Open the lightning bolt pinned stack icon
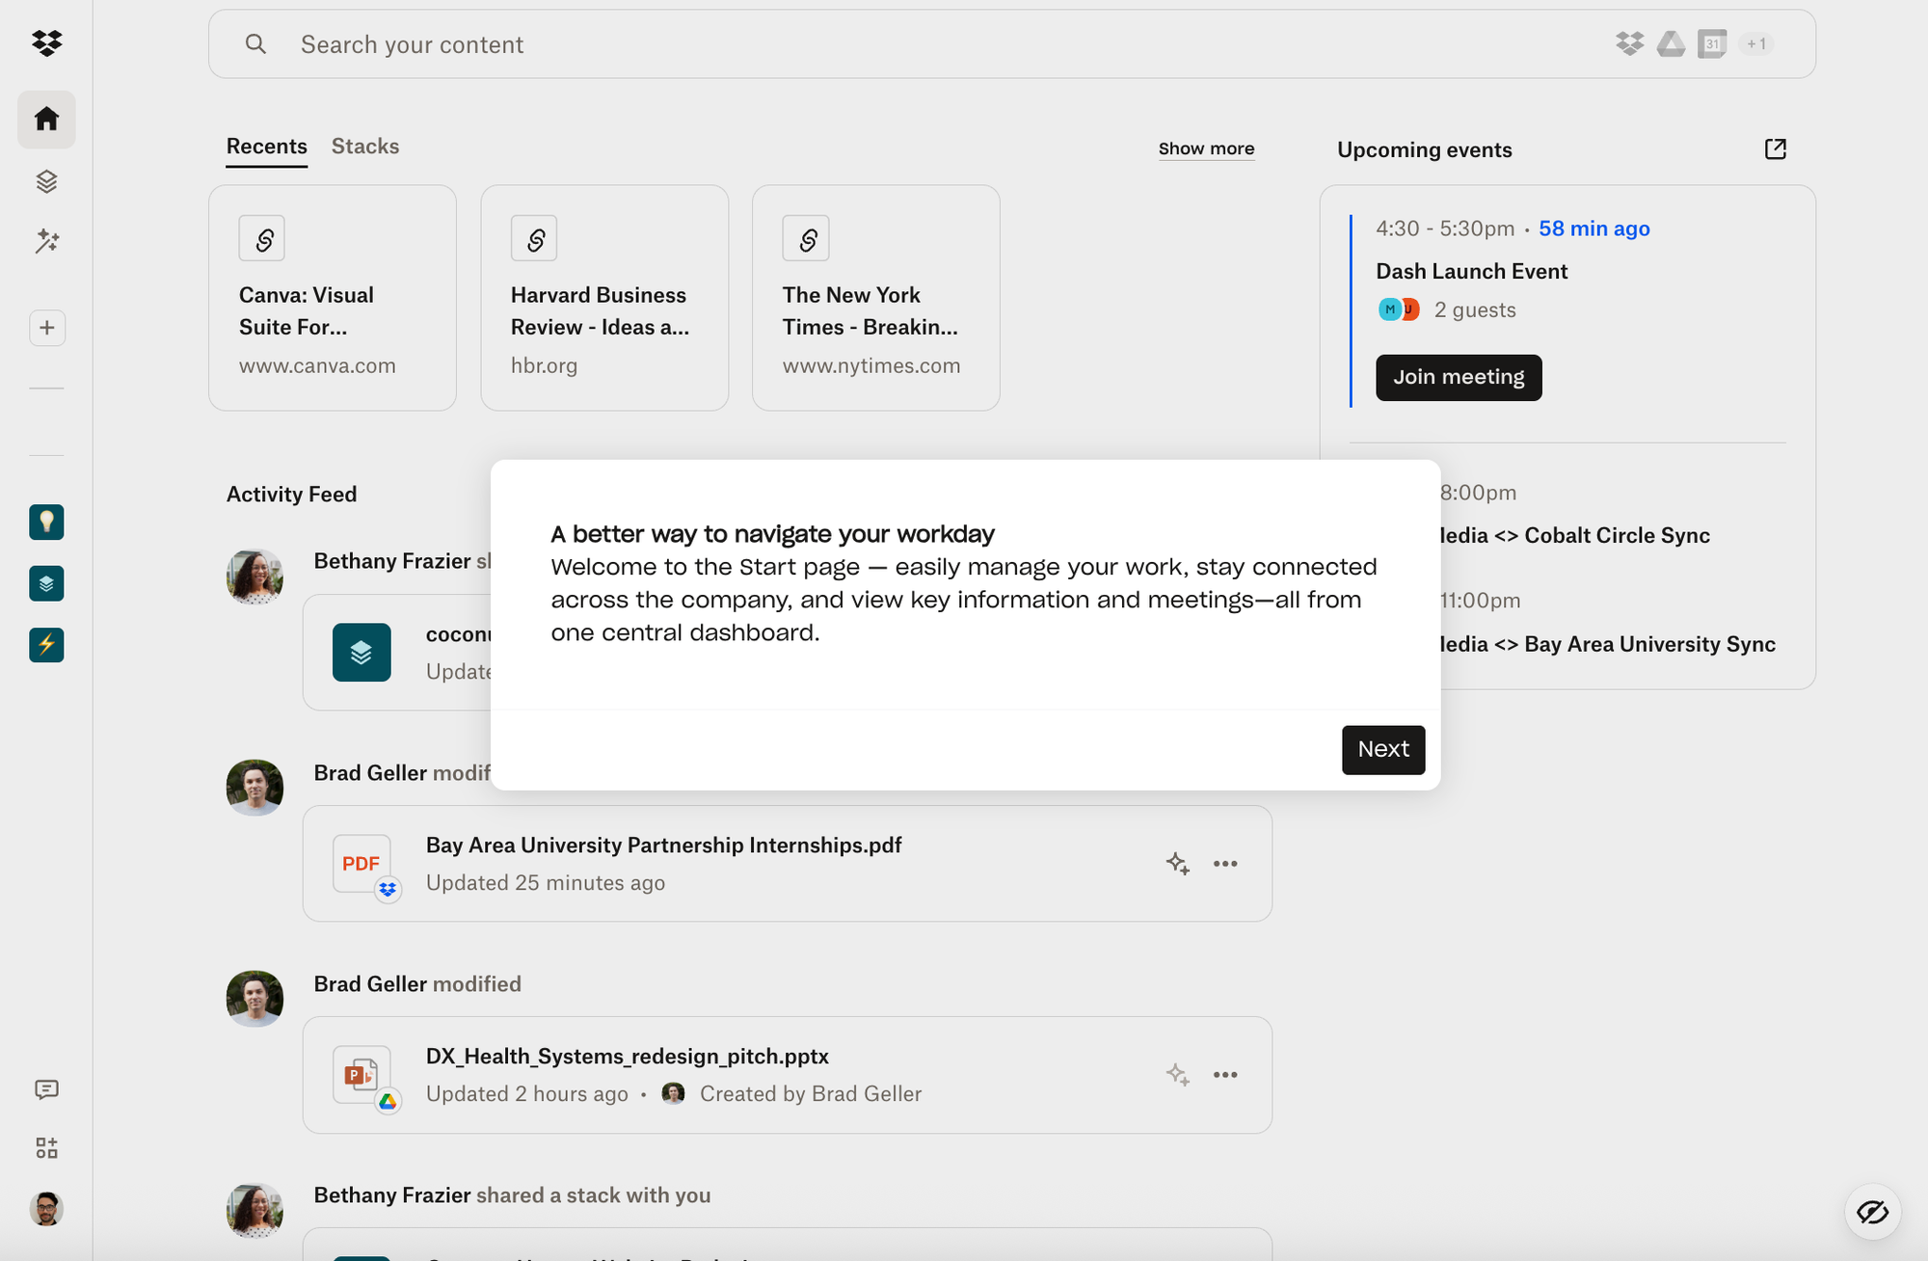Image resolution: width=1928 pixels, height=1261 pixels. pyautogui.click(x=46, y=644)
